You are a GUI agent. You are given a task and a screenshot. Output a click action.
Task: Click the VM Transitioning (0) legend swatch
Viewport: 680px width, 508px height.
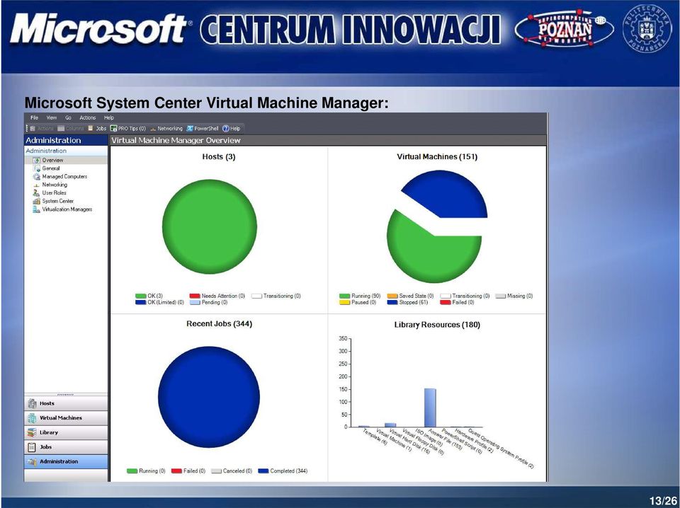446,296
